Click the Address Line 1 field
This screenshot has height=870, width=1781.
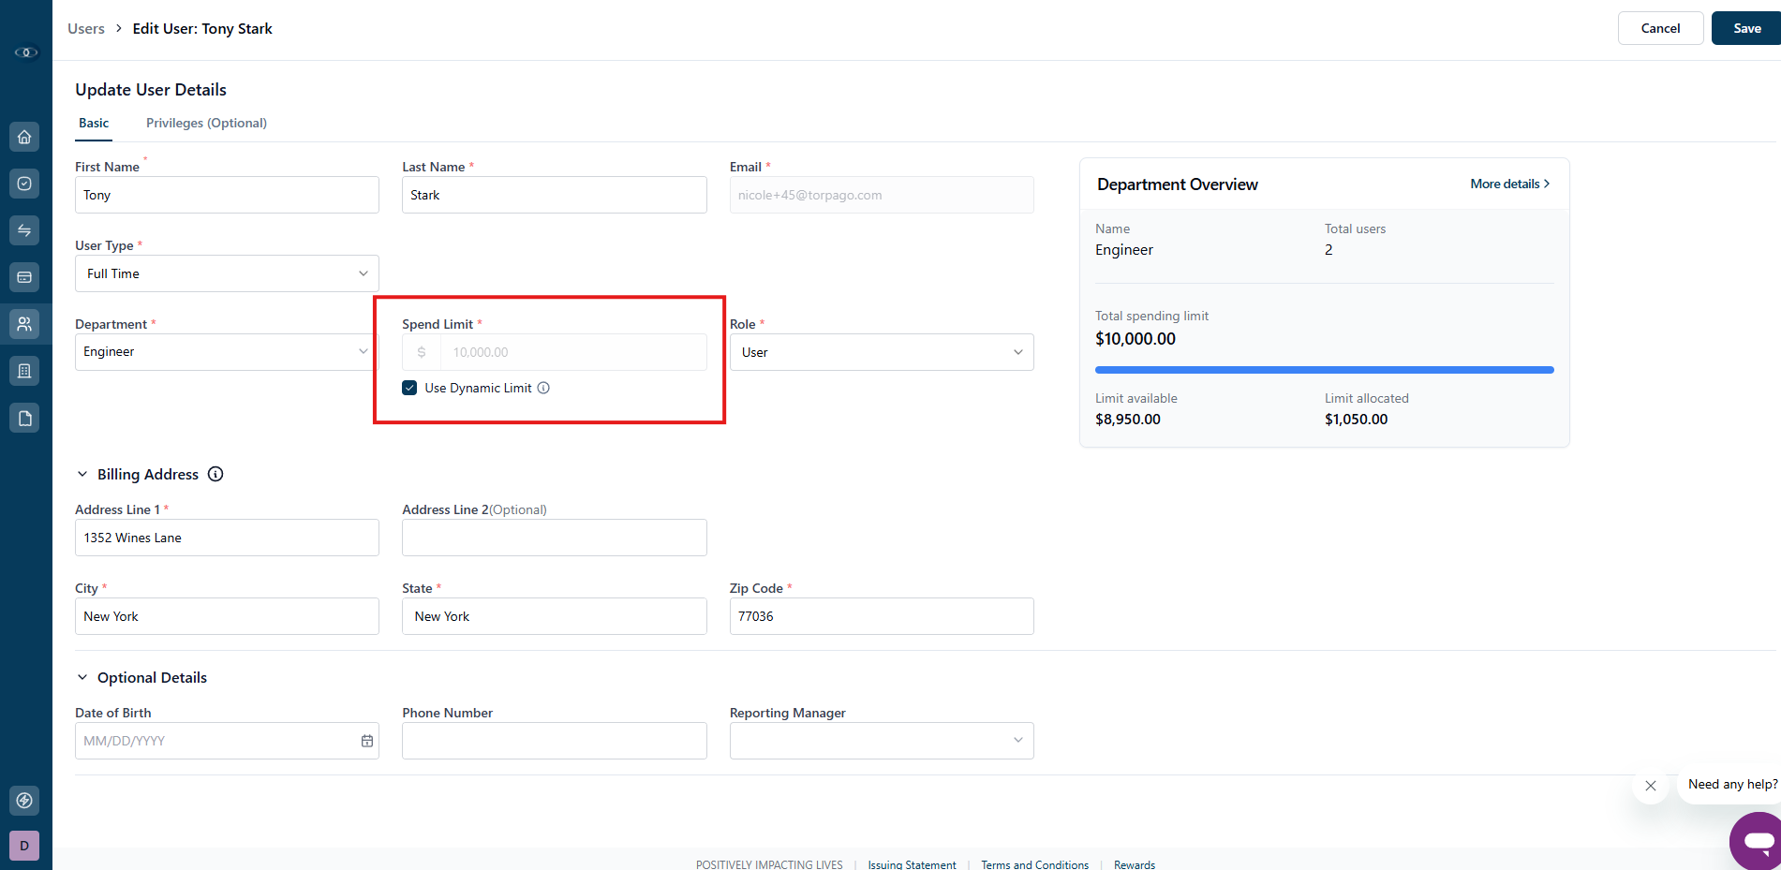point(227,538)
